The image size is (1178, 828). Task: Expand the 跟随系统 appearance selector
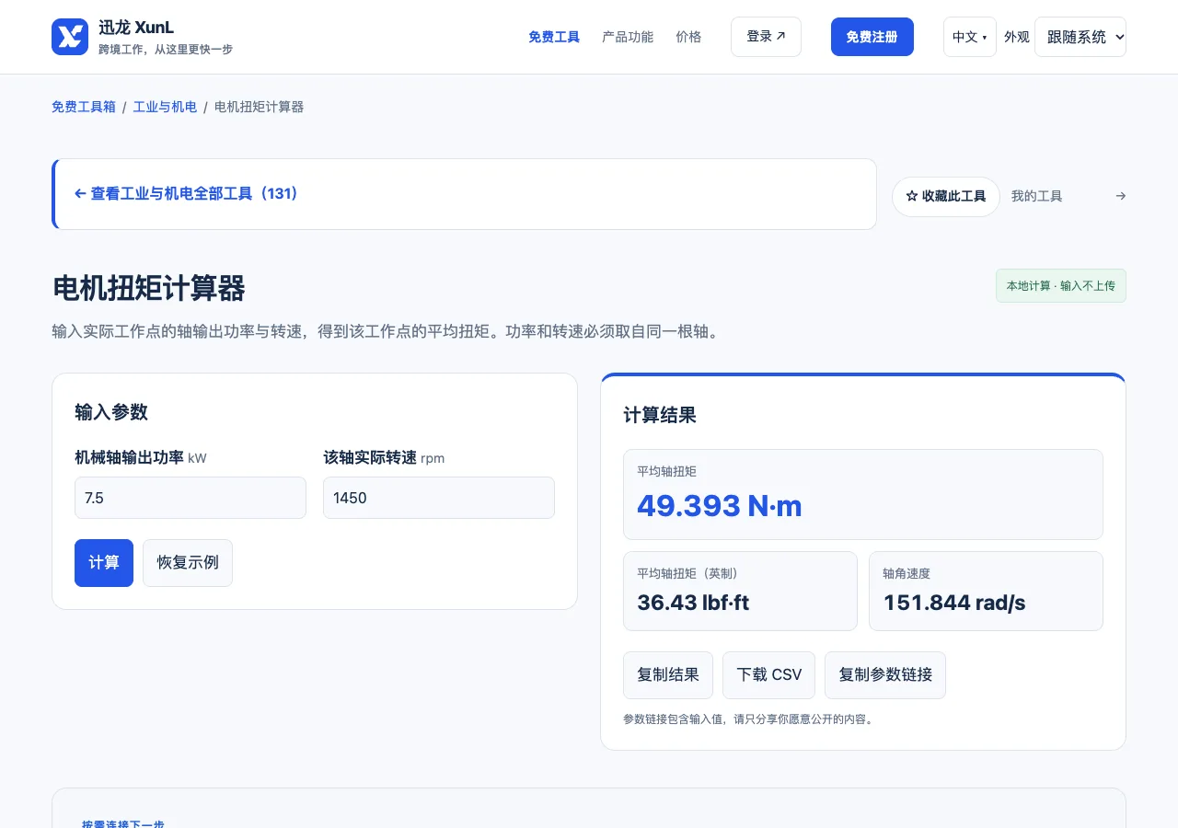click(1080, 37)
